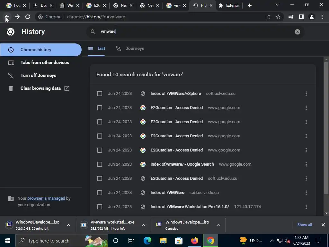Open actions menu for Index of /VMWare/vSphere
The width and height of the screenshot is (329, 247).
point(306,94)
